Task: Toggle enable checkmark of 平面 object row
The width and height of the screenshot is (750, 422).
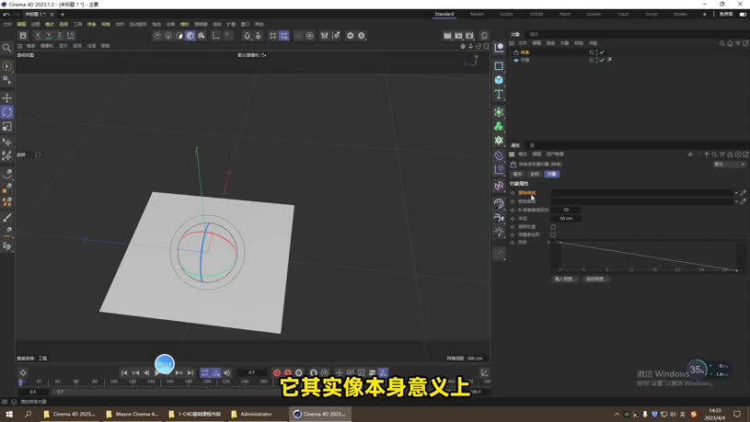Action: 602,60
